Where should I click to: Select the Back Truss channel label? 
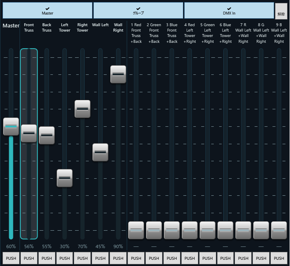(47, 27)
